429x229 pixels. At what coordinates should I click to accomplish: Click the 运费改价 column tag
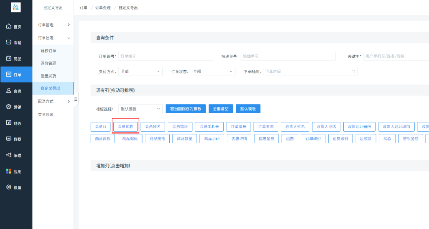point(340,139)
